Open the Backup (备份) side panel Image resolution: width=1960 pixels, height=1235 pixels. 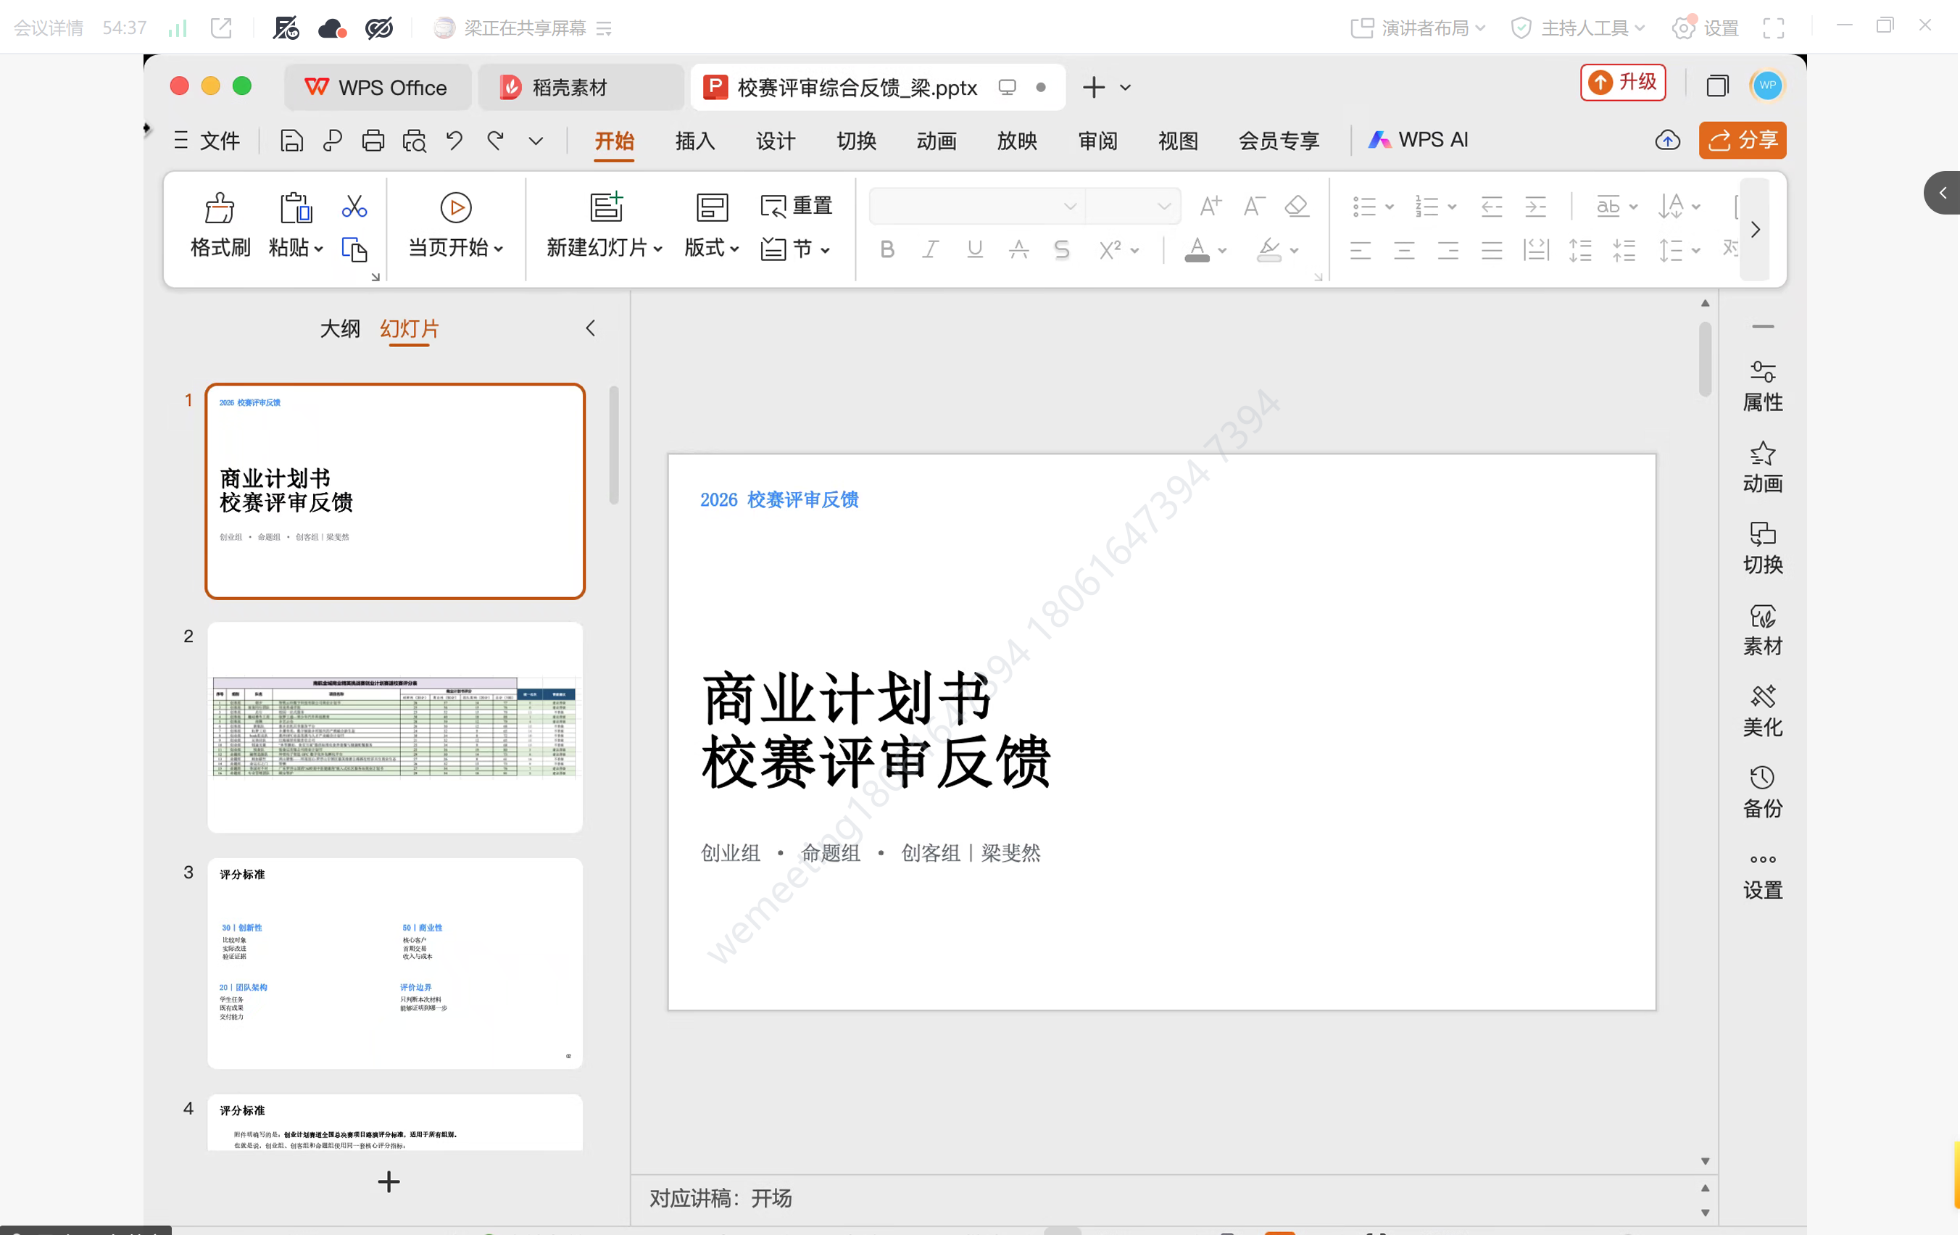point(1763,794)
